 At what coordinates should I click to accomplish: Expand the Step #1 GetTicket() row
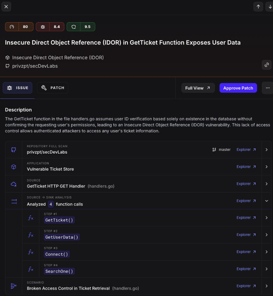pos(266,218)
